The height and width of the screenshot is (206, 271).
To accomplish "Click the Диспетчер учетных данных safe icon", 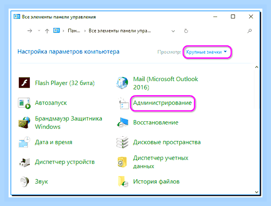I will point(122,162).
